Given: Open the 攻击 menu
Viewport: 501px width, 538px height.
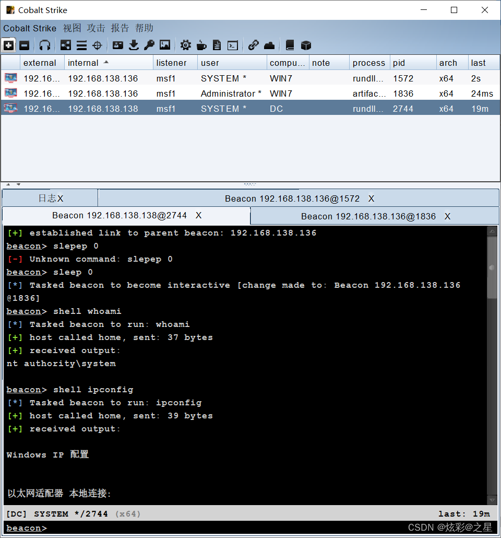Looking at the screenshot, I should click(x=96, y=28).
